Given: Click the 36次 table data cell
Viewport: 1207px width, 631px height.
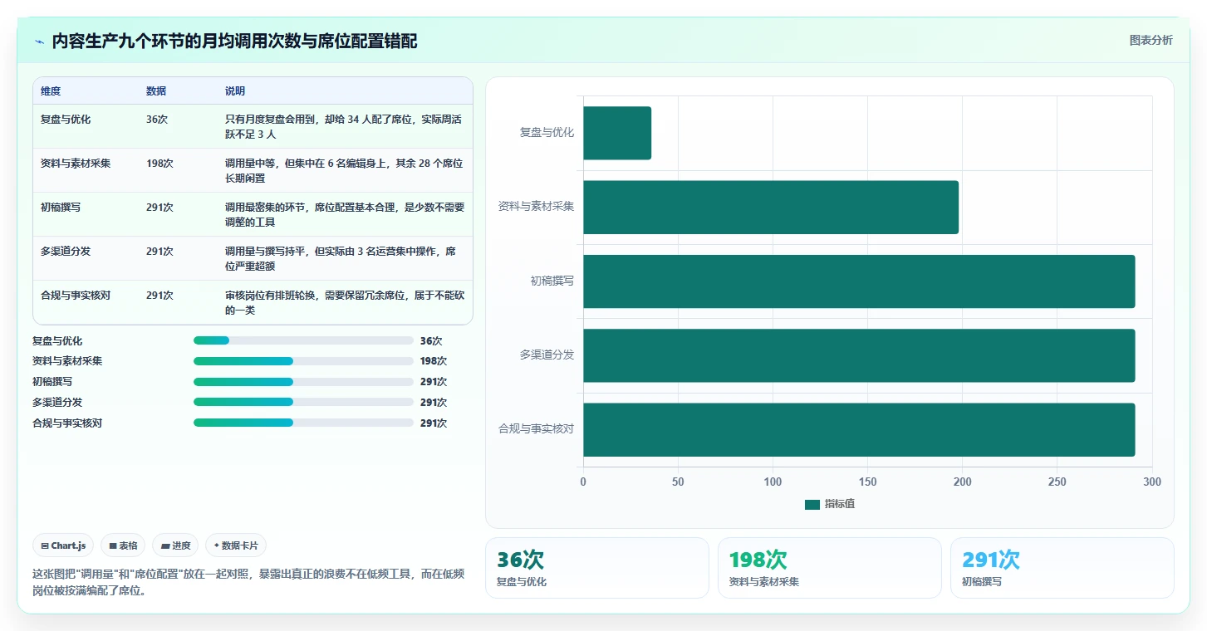Looking at the screenshot, I should click(157, 120).
